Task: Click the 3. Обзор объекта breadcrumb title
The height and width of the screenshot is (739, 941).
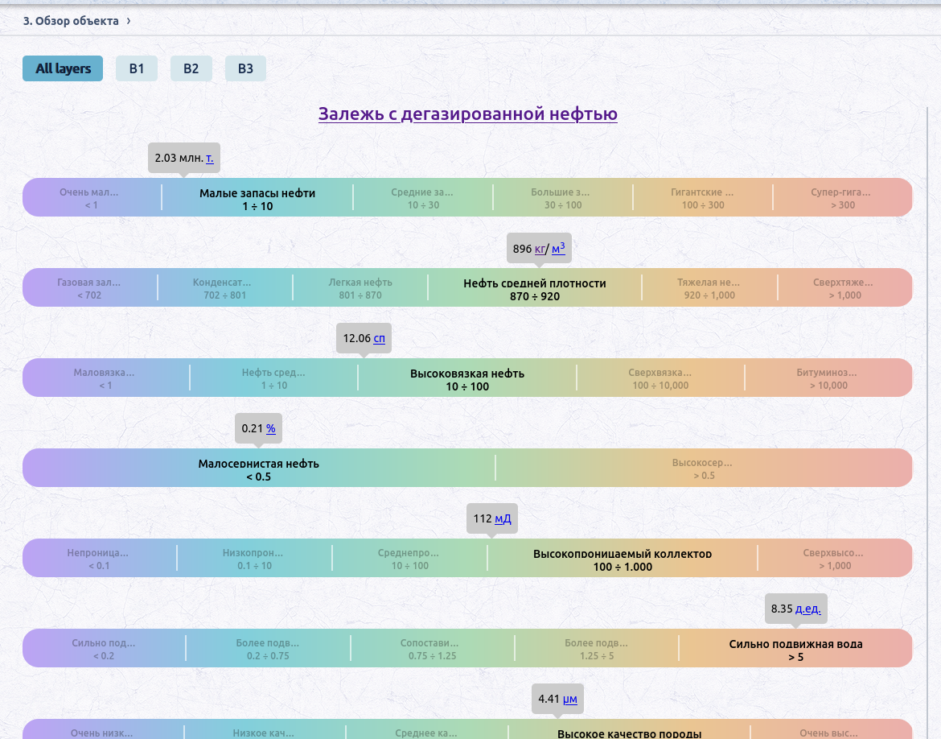Action: [x=71, y=20]
